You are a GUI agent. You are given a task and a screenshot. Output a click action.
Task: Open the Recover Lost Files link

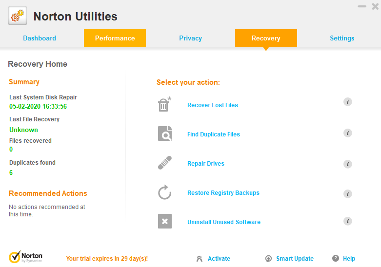[213, 105]
